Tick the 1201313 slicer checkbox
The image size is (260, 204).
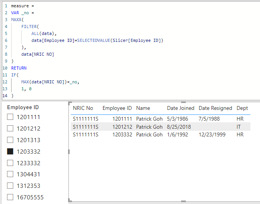(x=10, y=140)
